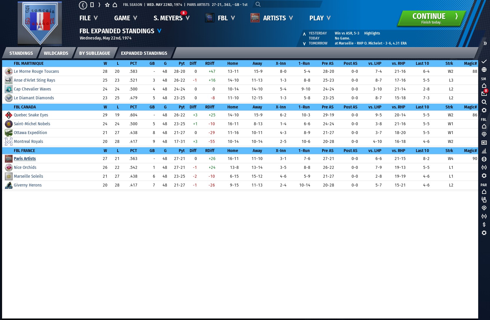Image resolution: width=490 pixels, height=320 pixels.
Task: Click the rectangle icon beside the back arrow
Action: click(x=92, y=5)
